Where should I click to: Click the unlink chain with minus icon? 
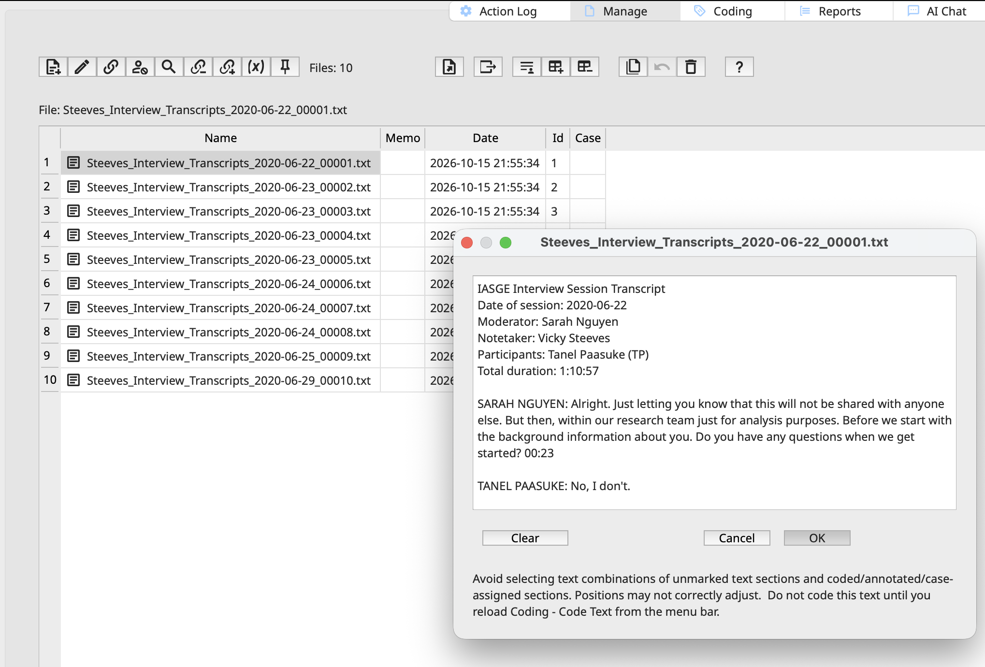[x=198, y=67]
